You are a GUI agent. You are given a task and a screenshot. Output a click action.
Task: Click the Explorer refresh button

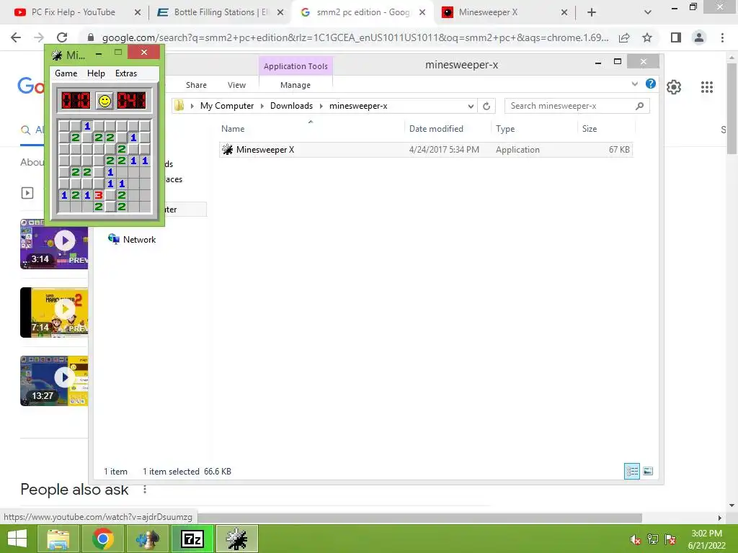[486, 107]
